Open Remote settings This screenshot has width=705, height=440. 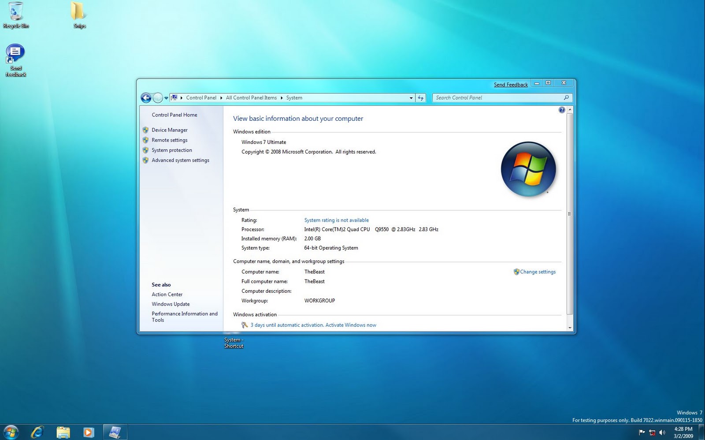pyautogui.click(x=170, y=140)
